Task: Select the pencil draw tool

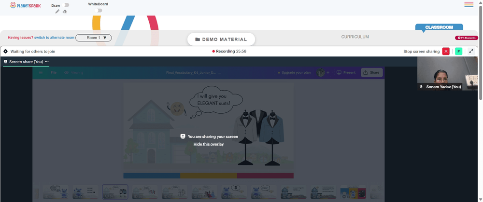Action: (57, 12)
